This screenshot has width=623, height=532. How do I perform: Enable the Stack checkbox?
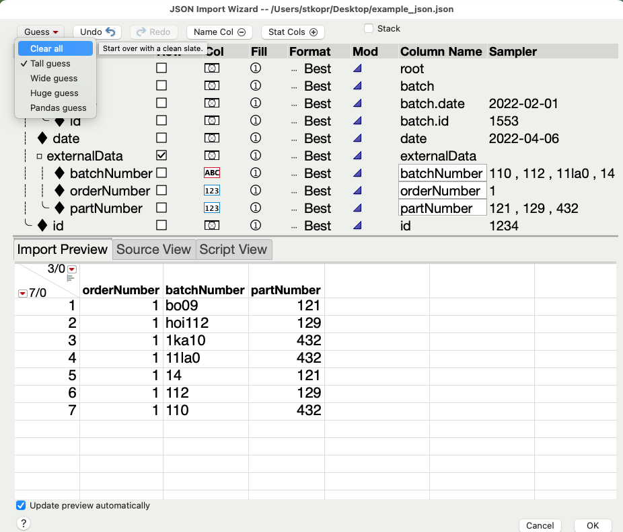pyautogui.click(x=369, y=28)
